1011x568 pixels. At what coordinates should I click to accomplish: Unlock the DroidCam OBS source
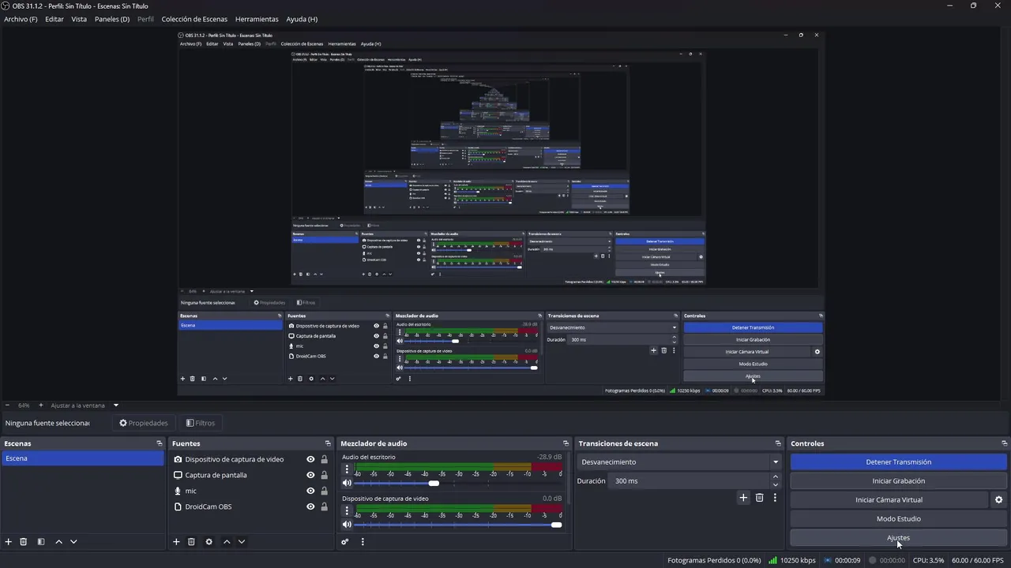(x=324, y=506)
